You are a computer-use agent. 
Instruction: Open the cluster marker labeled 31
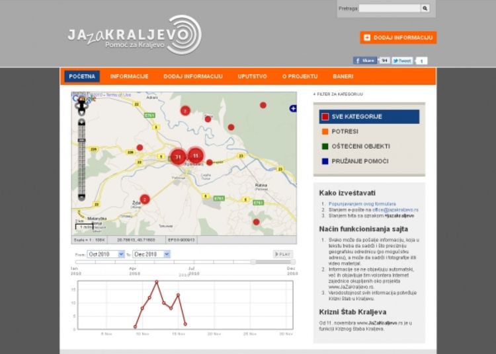178,157
